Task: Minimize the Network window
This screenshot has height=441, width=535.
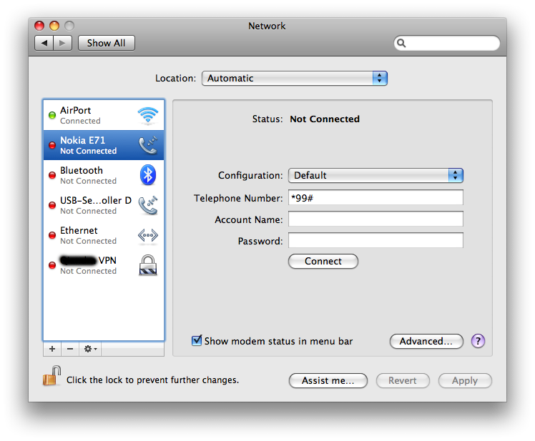Action: click(54, 26)
